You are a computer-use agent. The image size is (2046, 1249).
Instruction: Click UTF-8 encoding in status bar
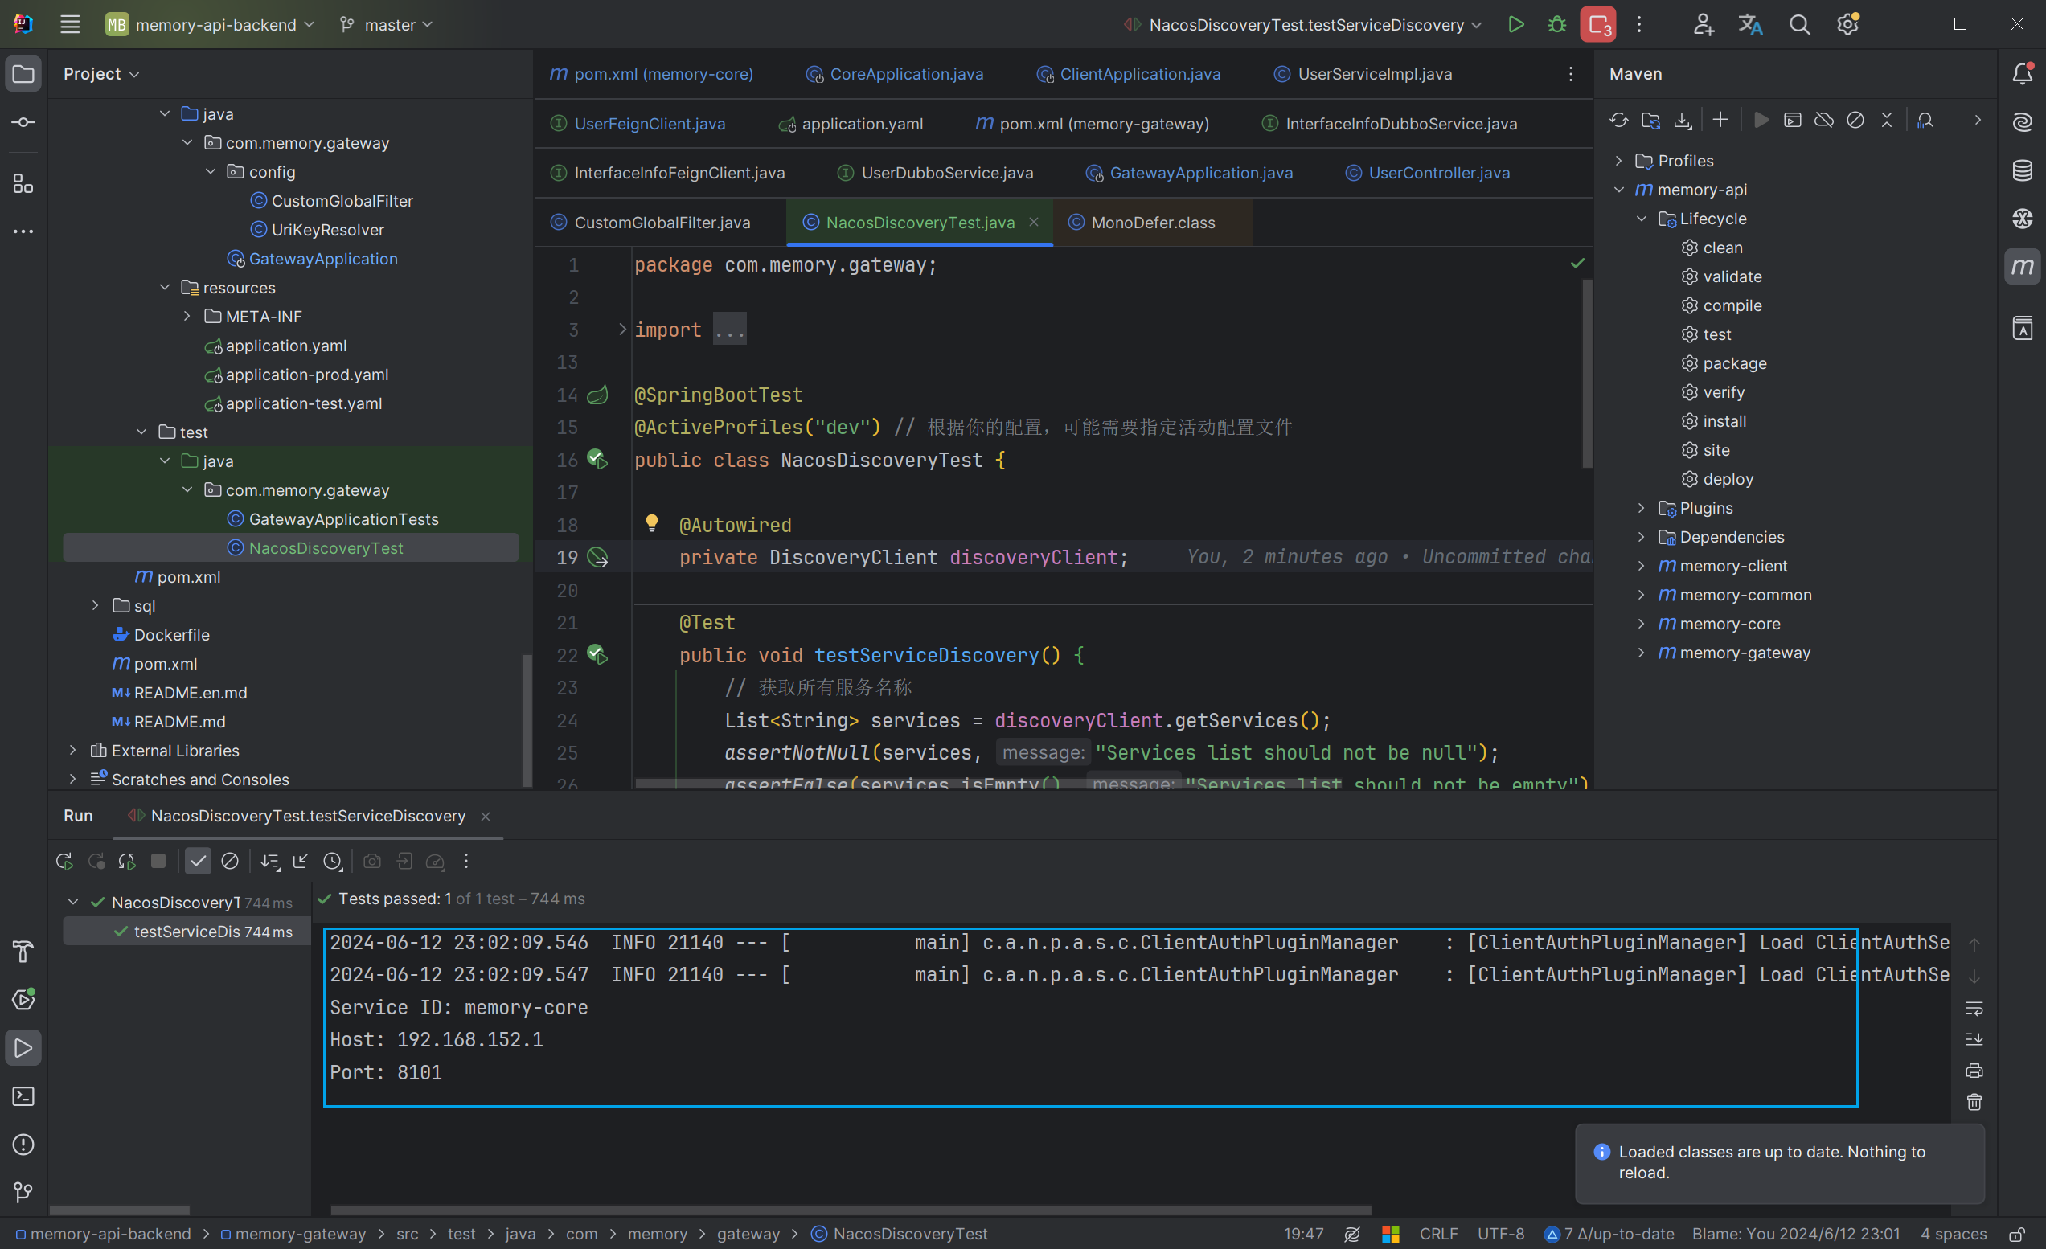(x=1500, y=1233)
